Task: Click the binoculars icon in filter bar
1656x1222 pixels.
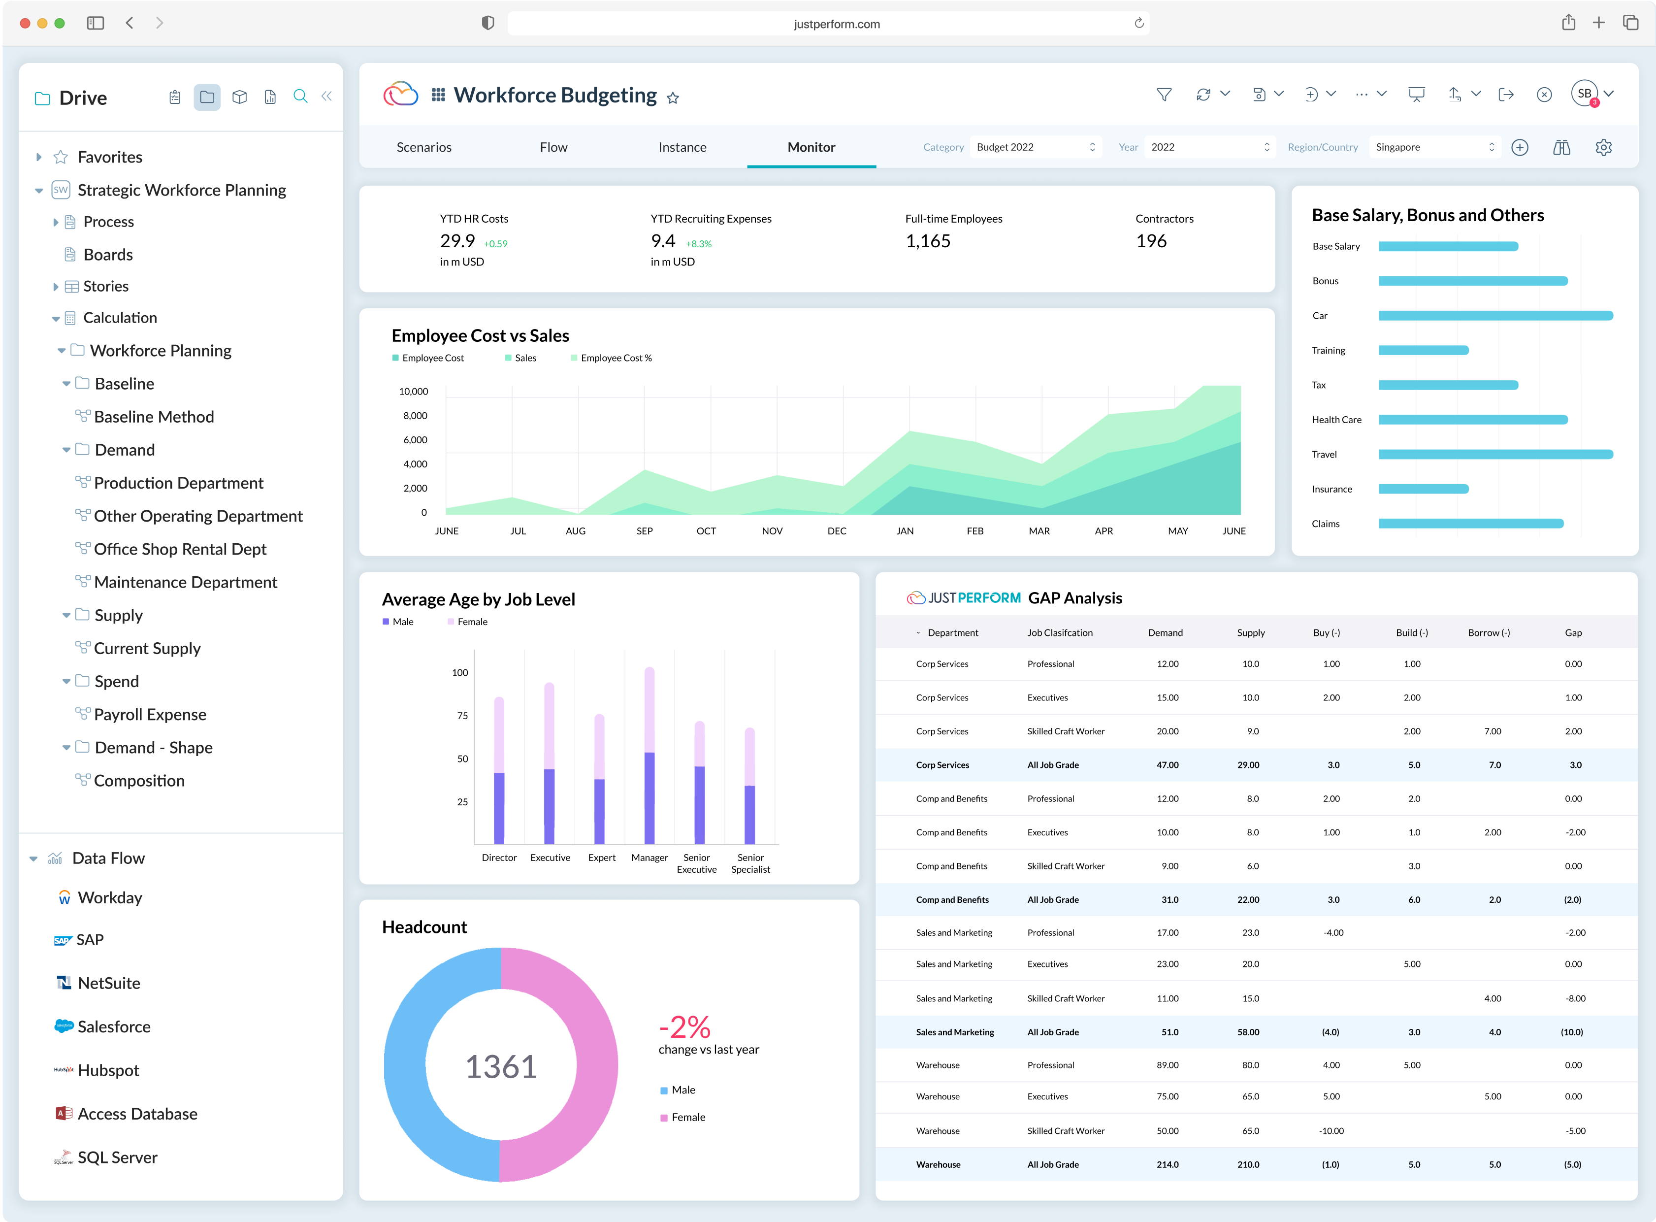Action: pyautogui.click(x=1561, y=147)
